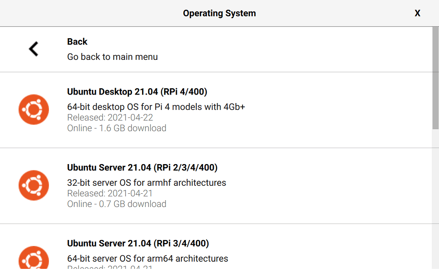Click the 'Online - 0.7 GB download' text
Image resolution: width=439 pixels, height=279 pixels.
(117, 204)
